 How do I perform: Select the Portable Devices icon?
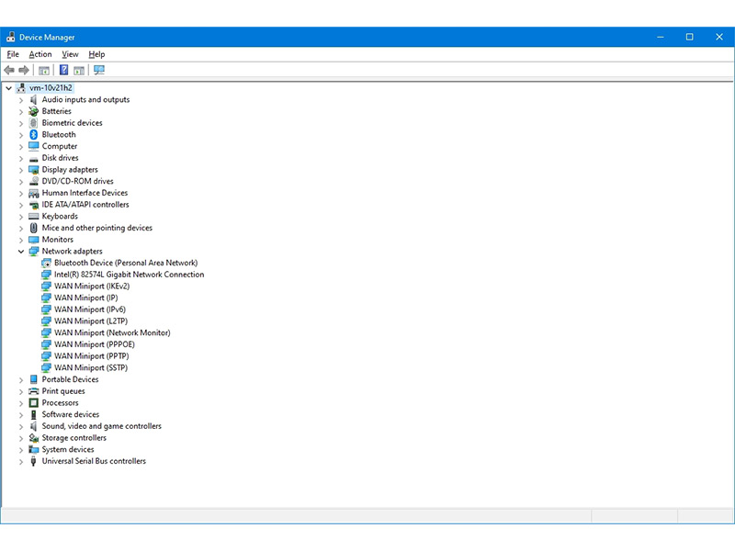click(33, 379)
